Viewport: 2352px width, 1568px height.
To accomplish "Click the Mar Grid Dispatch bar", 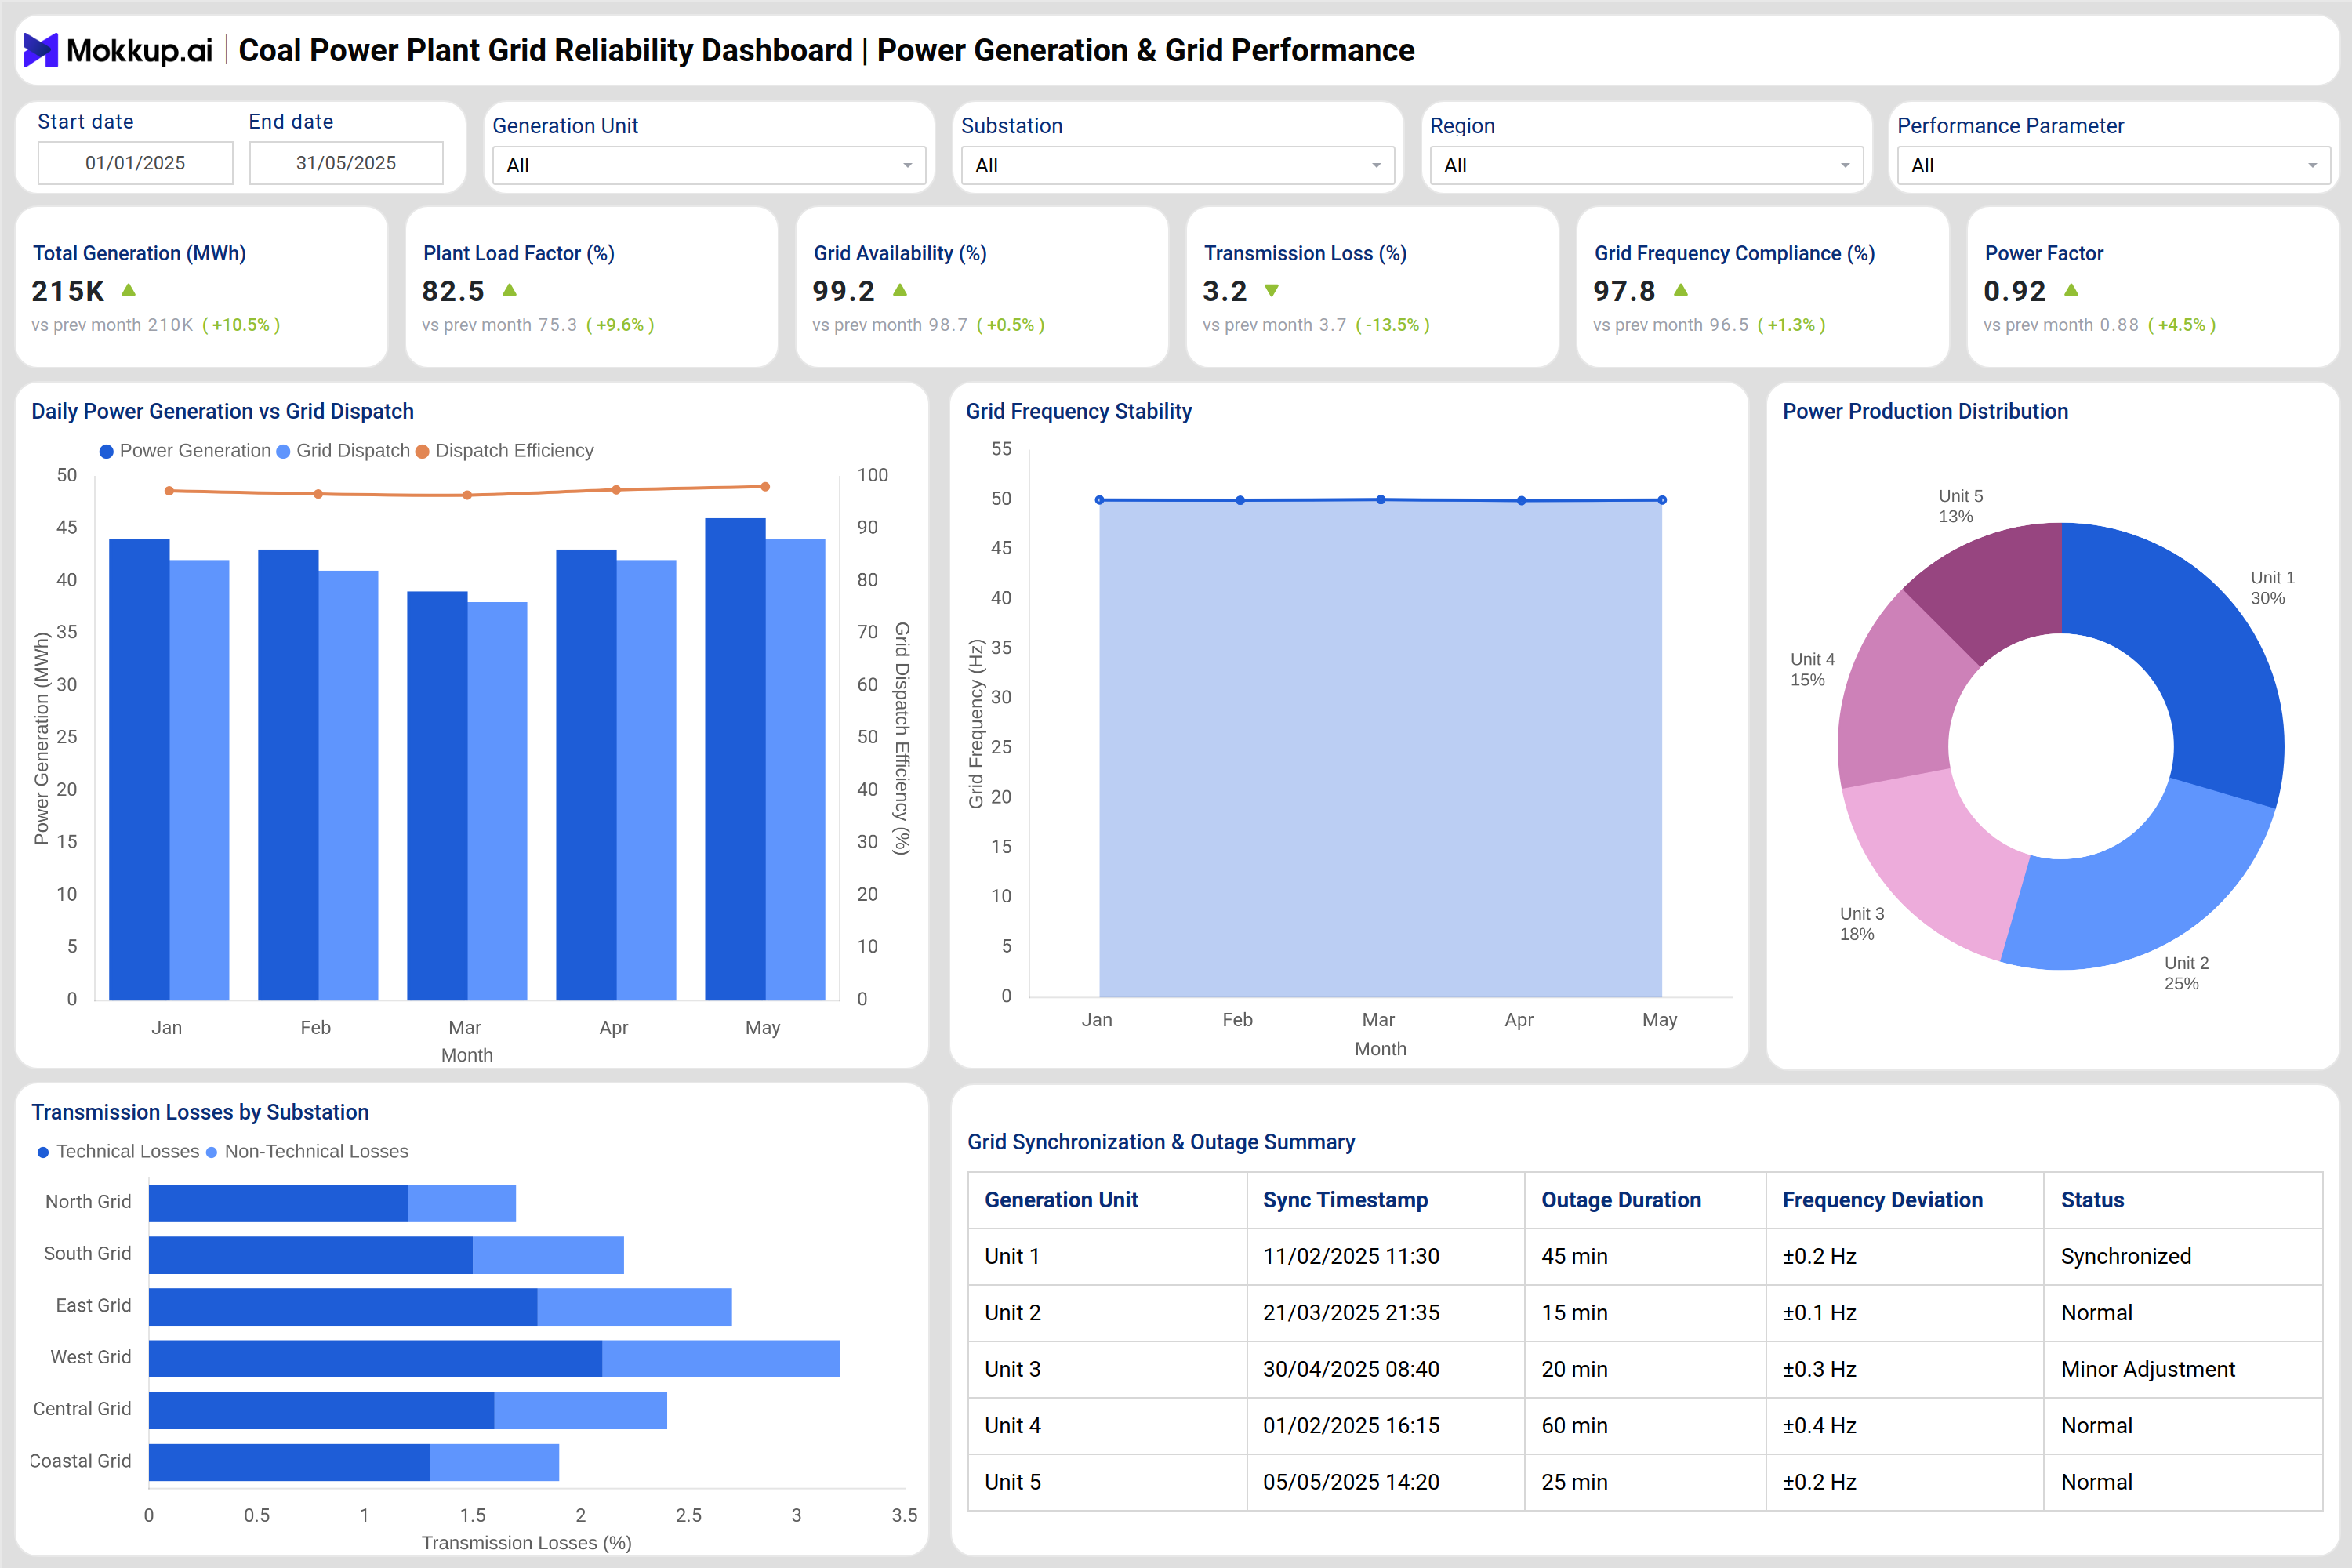I will coord(497,801).
